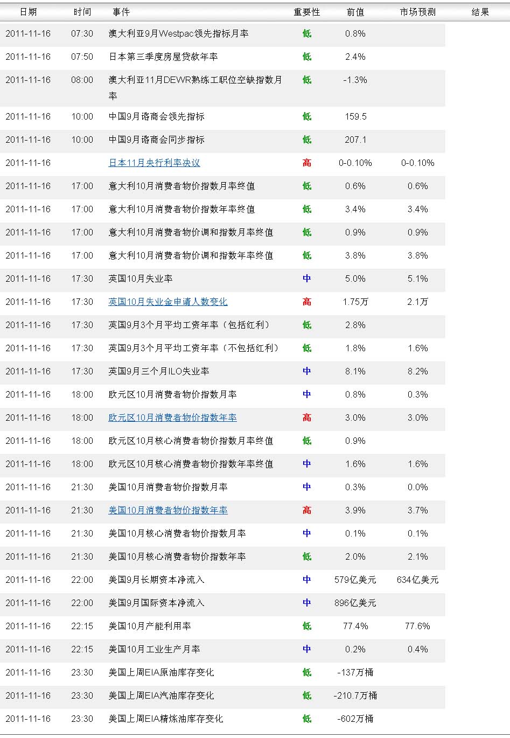Image resolution: width=510 pixels, height=738 pixels.
Task: Click previous value -137万桶
Action: click(x=355, y=672)
